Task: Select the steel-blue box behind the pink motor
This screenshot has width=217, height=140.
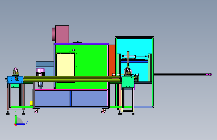Action: [x=45, y=69]
